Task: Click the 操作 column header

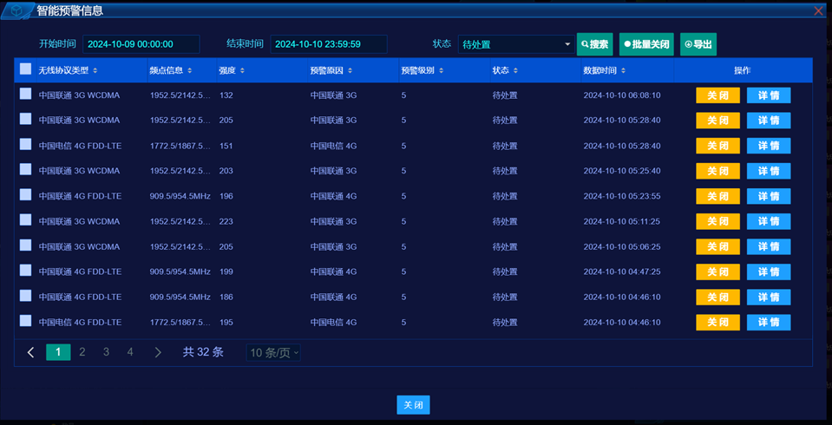Action: (743, 70)
